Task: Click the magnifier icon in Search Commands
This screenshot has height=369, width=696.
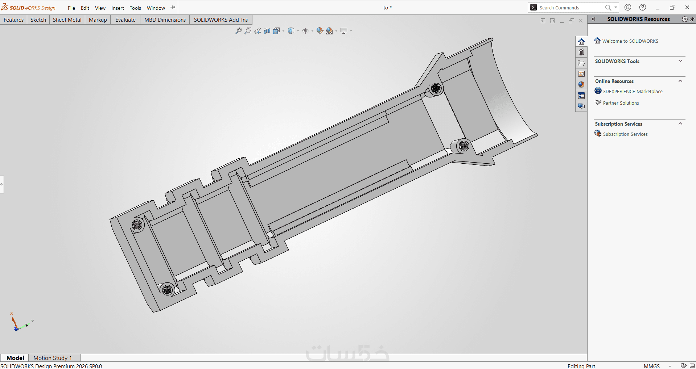Action: click(x=608, y=8)
